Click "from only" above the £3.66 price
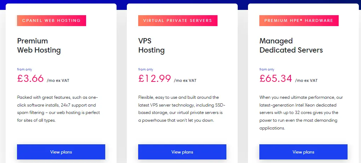Image resolution: width=361 pixels, height=163 pixels. 24,70
